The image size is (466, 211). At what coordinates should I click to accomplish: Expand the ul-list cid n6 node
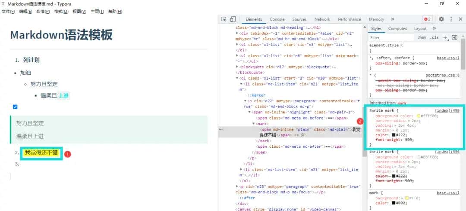237,56
